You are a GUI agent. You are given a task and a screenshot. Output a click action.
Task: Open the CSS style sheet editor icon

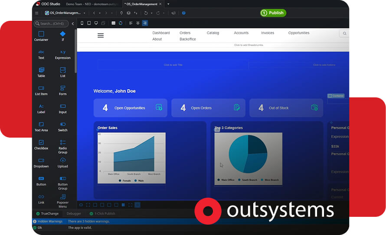[114, 23]
